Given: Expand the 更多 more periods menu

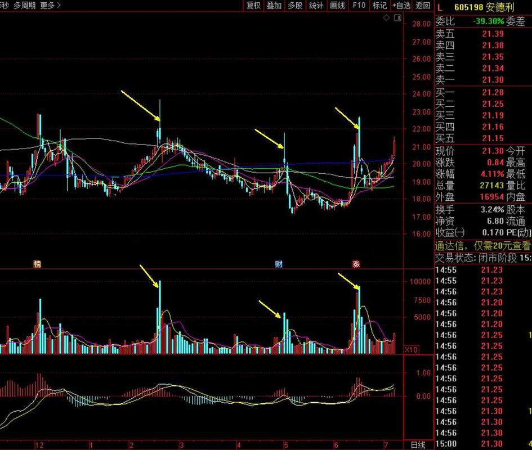Looking at the screenshot, I should tap(51, 6).
